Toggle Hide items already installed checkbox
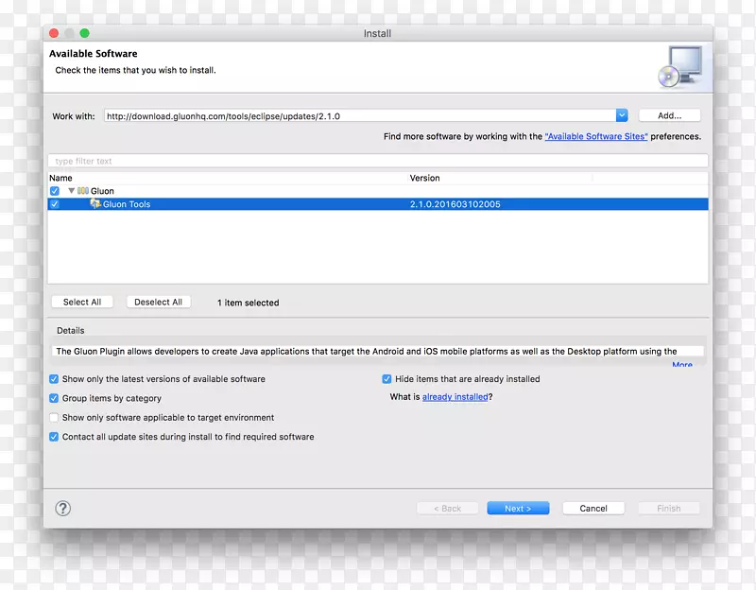 (387, 379)
